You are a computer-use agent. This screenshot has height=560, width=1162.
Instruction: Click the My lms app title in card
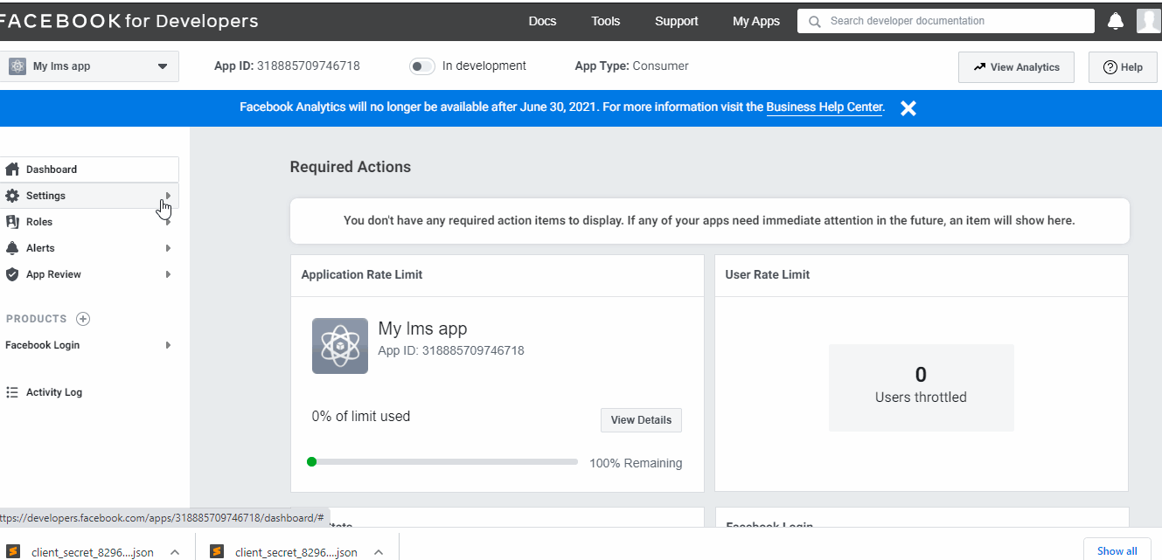click(422, 328)
